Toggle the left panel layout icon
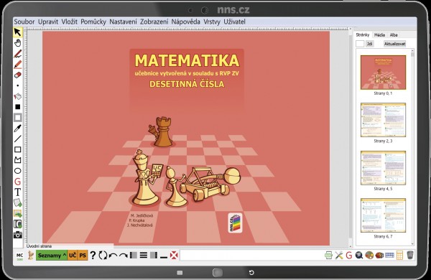This screenshot has height=280, width=431. pyautogui.click(x=134, y=256)
